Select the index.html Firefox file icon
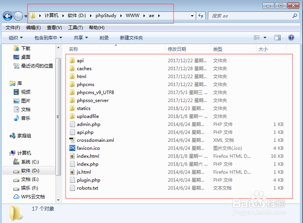 tap(73, 156)
